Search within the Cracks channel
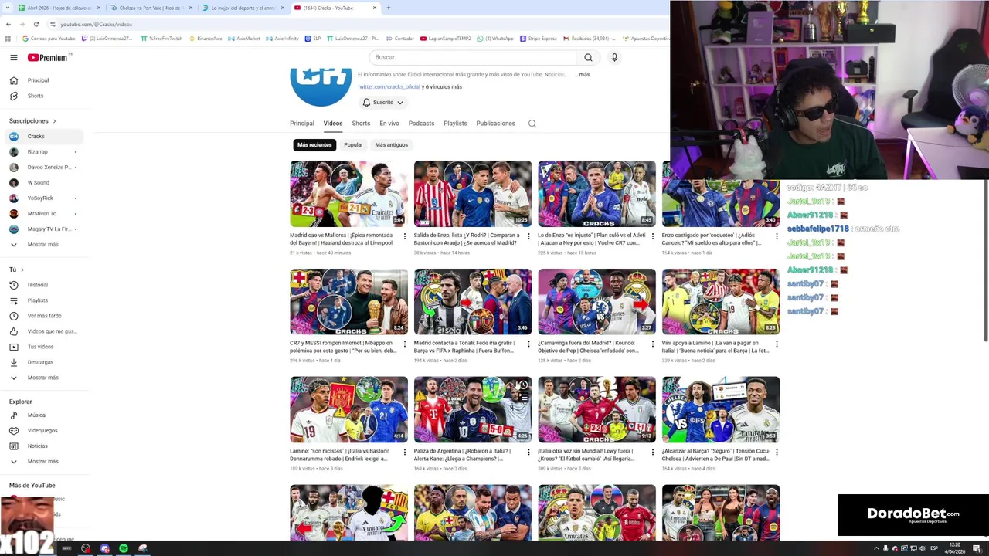The height and width of the screenshot is (556, 989). (532, 124)
